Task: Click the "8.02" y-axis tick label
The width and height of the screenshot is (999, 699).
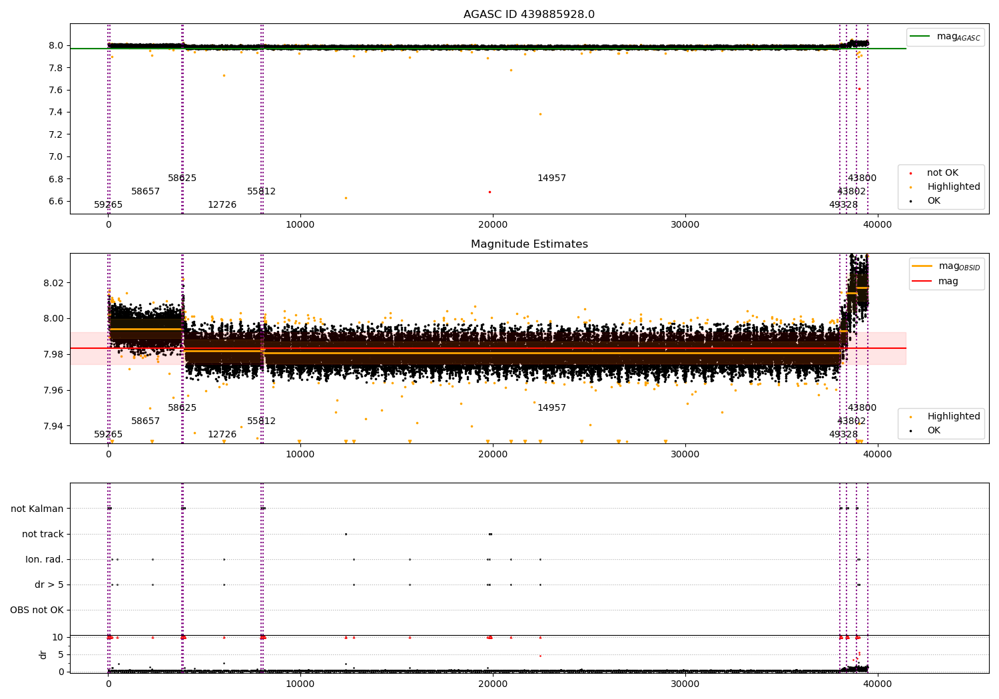Action: pyautogui.click(x=53, y=283)
